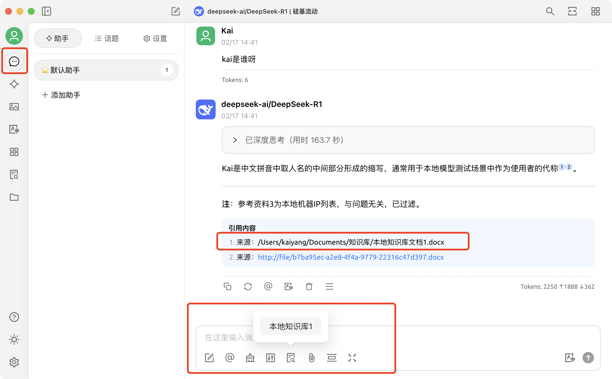Toggle light/dark theme sun icon

[14, 339]
